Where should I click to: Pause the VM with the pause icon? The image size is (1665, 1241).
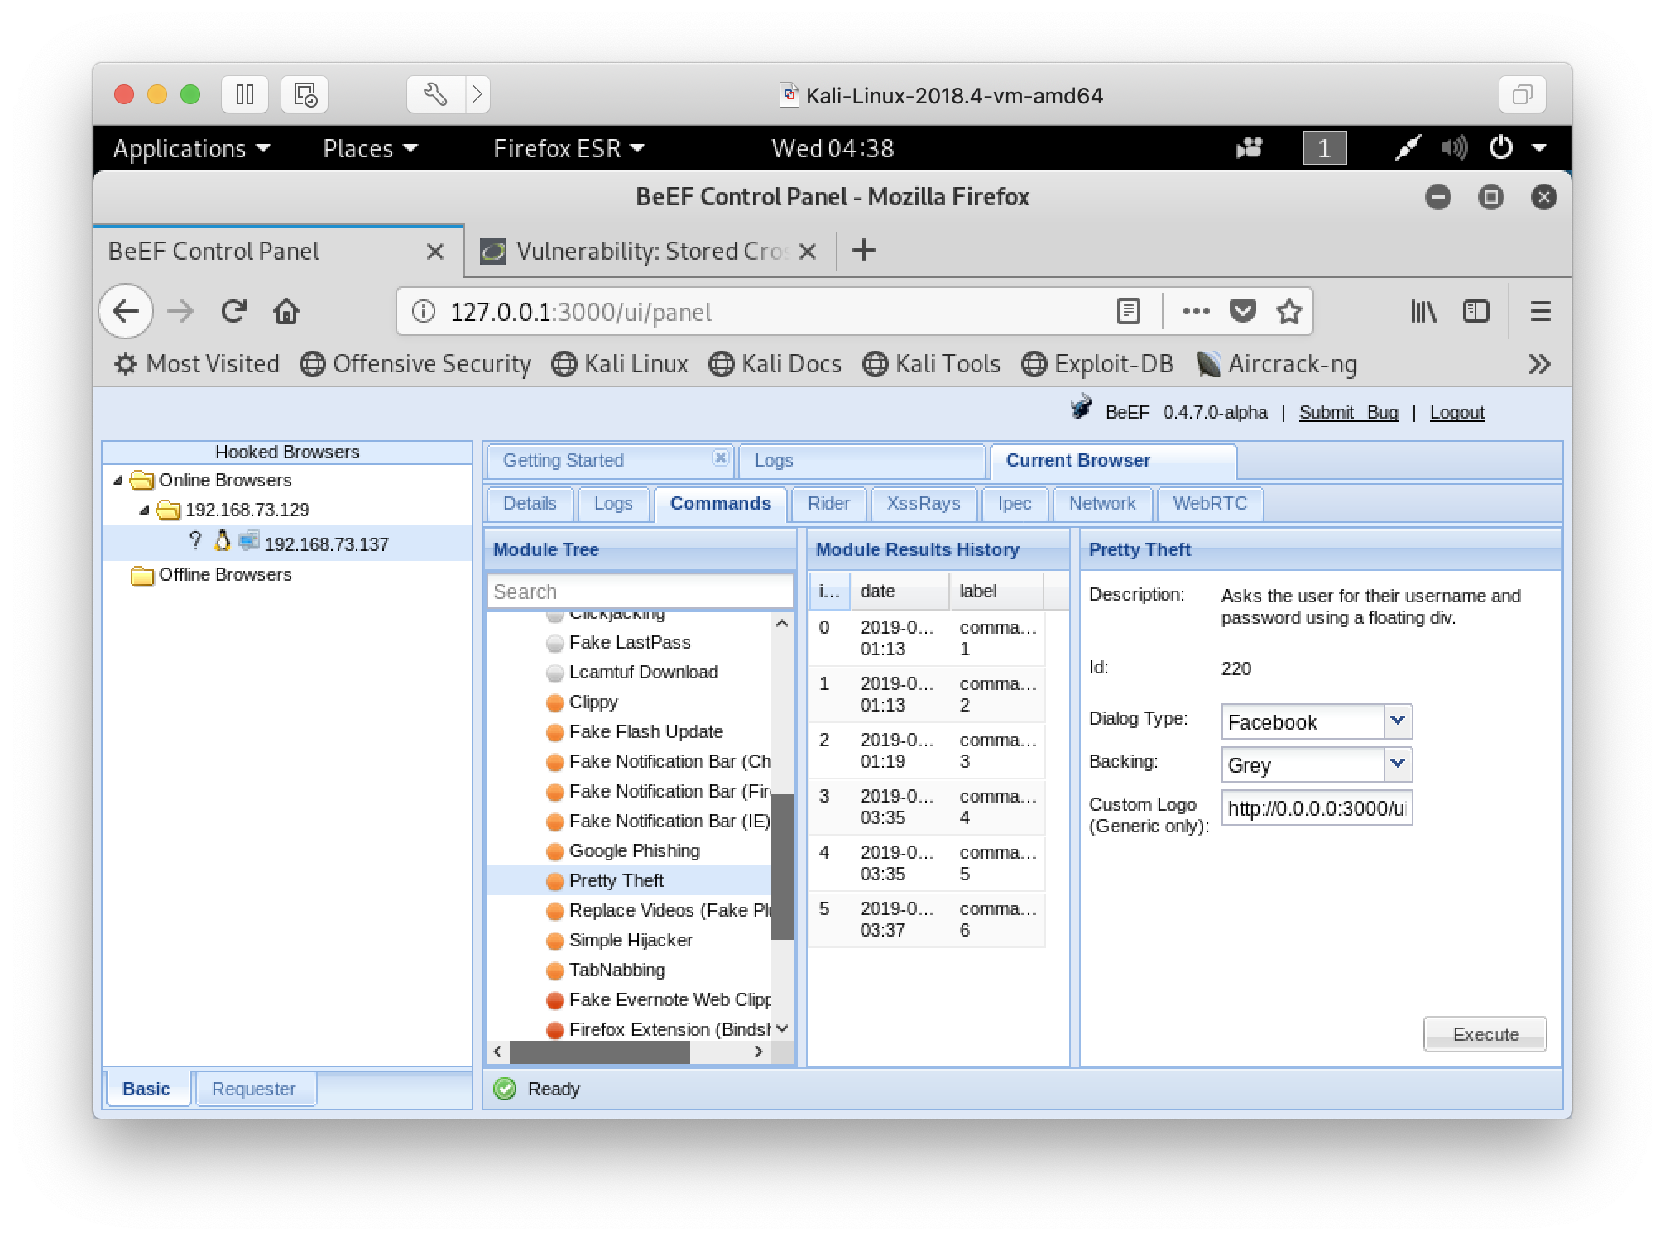(245, 94)
